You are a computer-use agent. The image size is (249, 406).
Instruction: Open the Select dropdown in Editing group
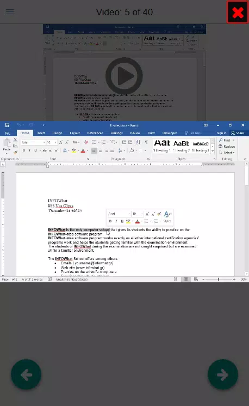click(227, 153)
